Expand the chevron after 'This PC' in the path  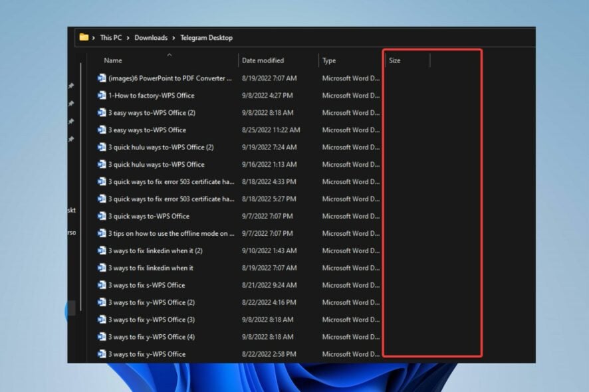point(128,38)
